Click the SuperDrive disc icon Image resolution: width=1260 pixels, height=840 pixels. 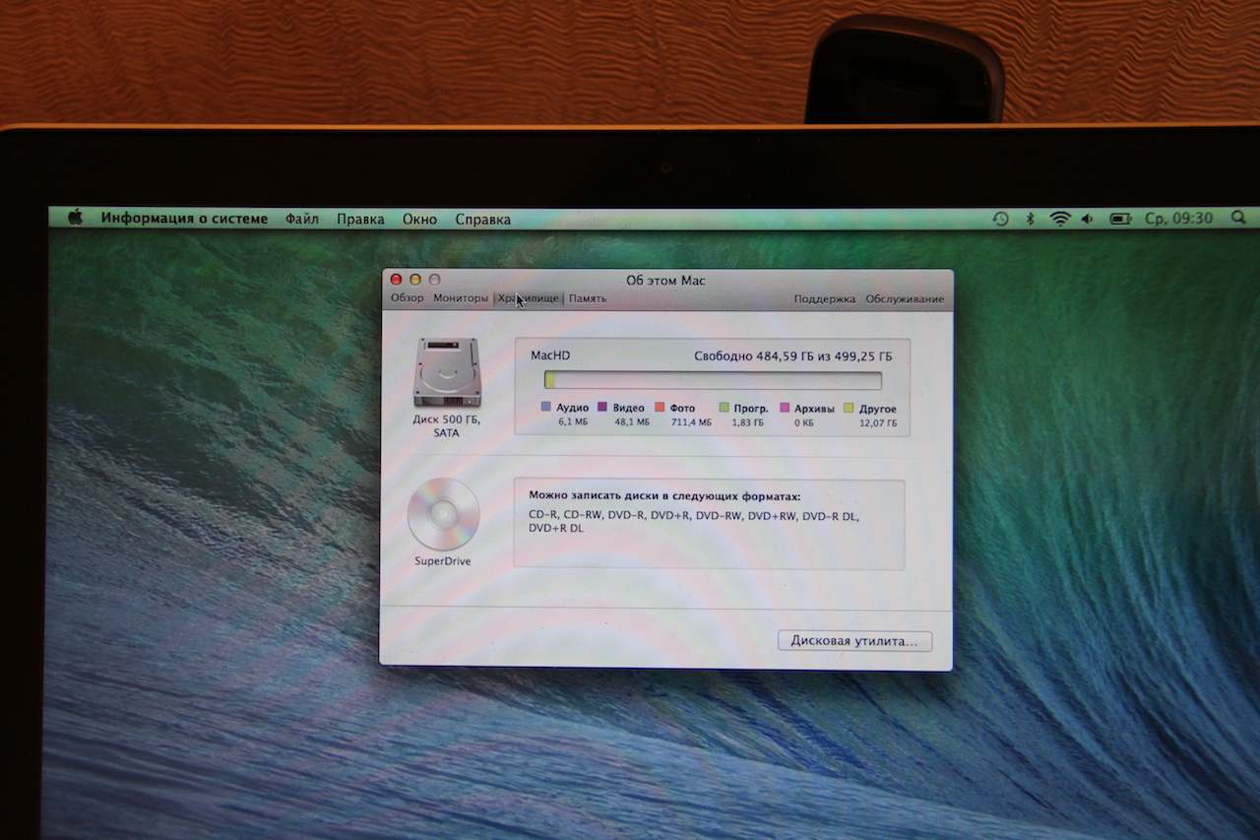pos(443,514)
